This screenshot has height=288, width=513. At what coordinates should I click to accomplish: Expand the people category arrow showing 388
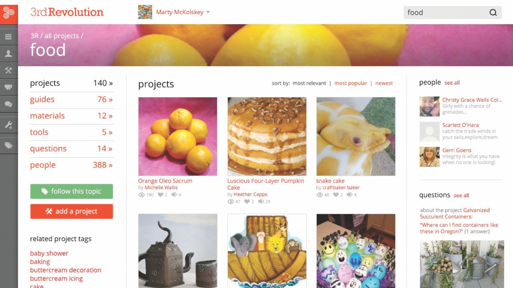pyautogui.click(x=111, y=165)
